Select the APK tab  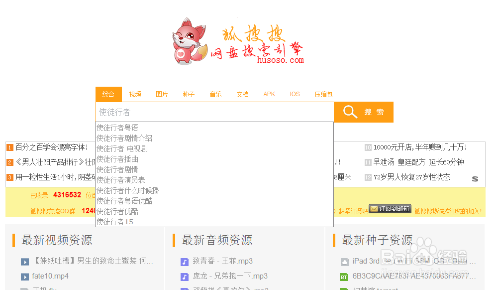pos(269,94)
